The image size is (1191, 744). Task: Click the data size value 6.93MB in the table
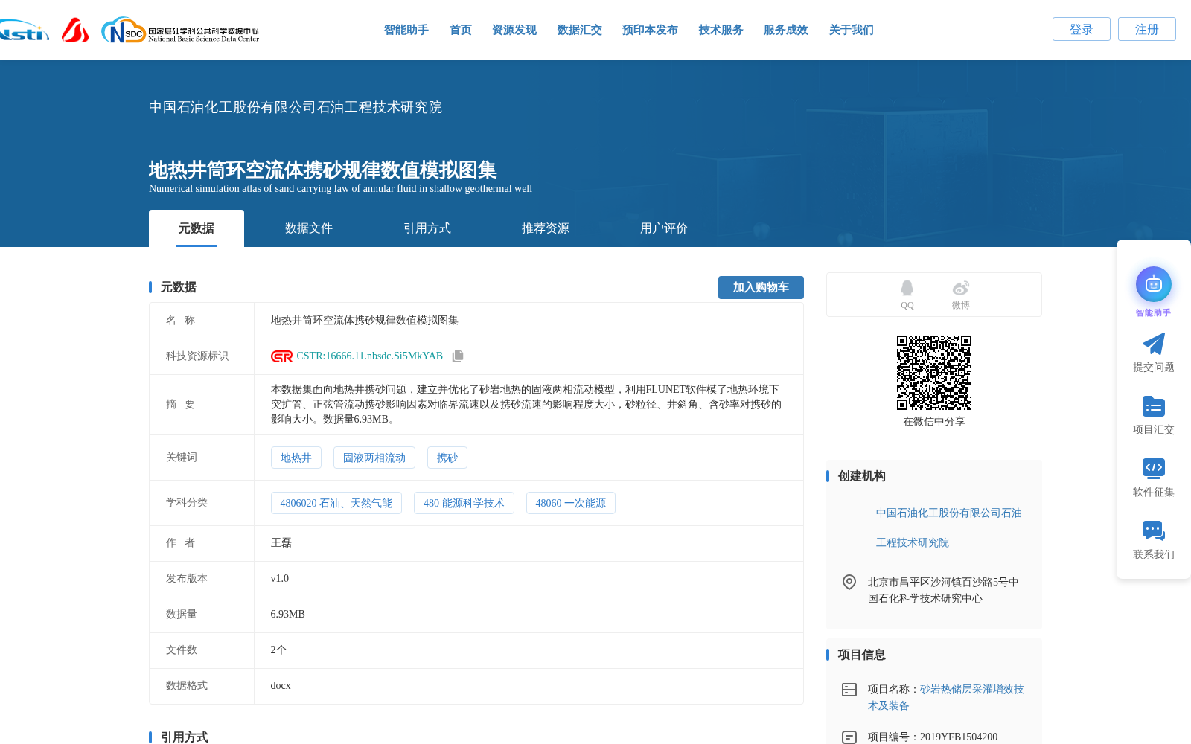(287, 615)
